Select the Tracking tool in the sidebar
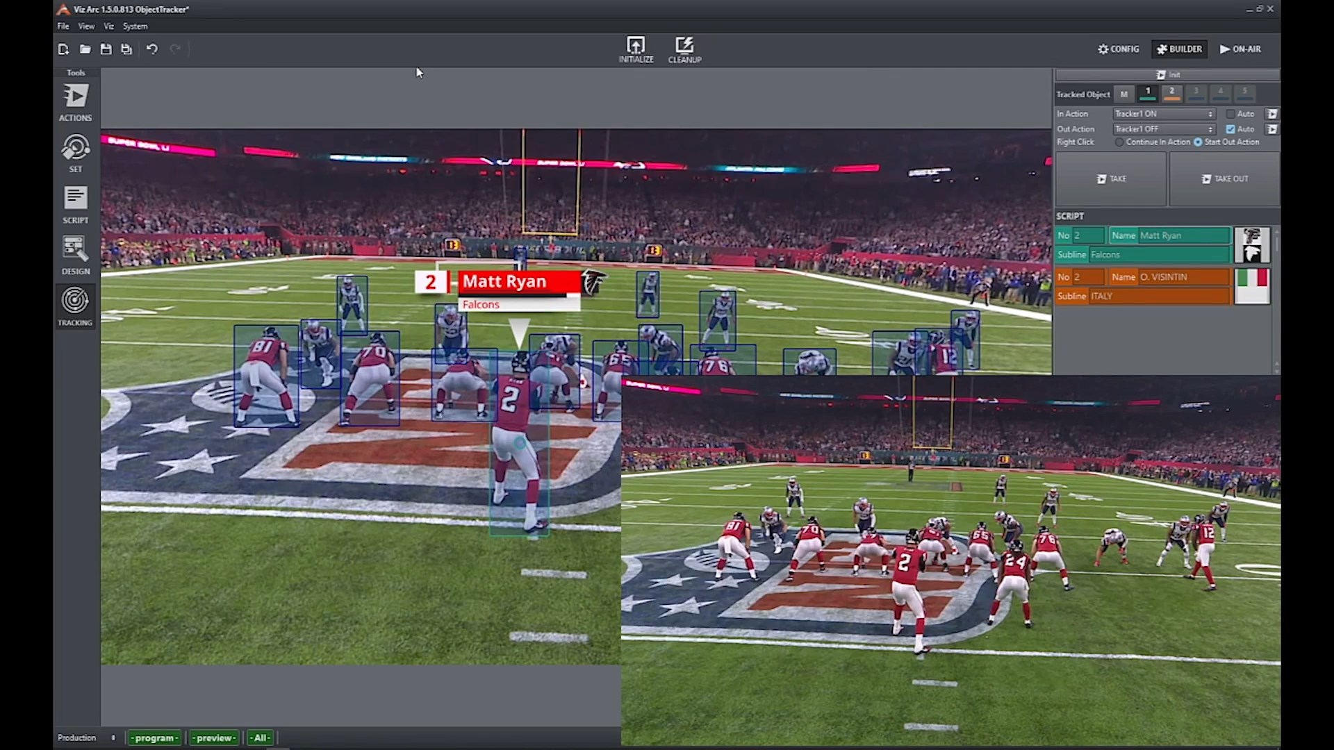This screenshot has height=750, width=1334. 75,307
